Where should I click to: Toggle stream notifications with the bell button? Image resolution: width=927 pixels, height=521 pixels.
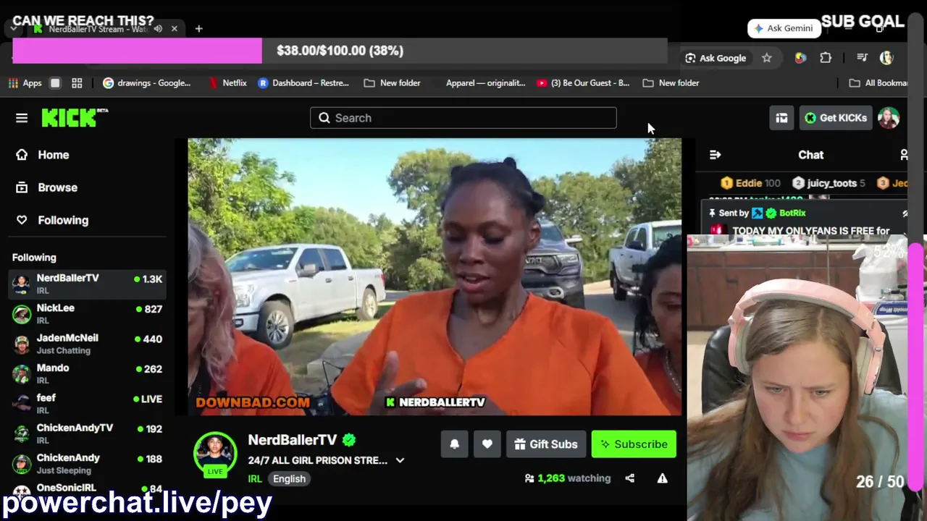click(455, 444)
